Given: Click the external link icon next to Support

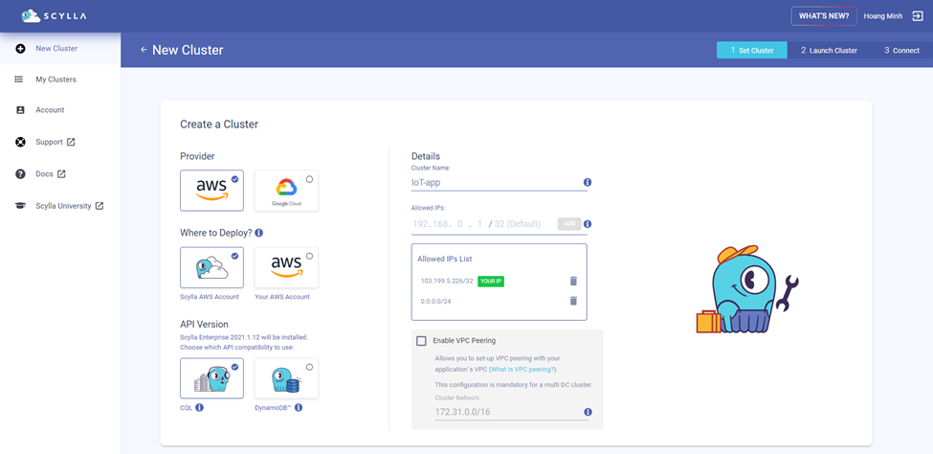Looking at the screenshot, I should (x=71, y=142).
